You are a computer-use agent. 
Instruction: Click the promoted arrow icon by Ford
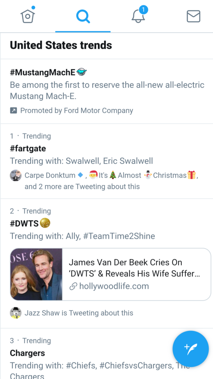click(x=13, y=111)
